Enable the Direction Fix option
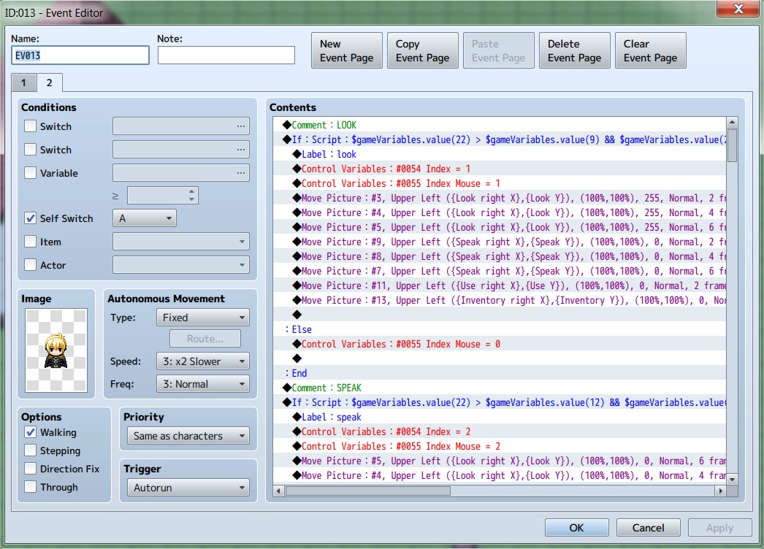Screen dimensions: 764x549 [30, 469]
